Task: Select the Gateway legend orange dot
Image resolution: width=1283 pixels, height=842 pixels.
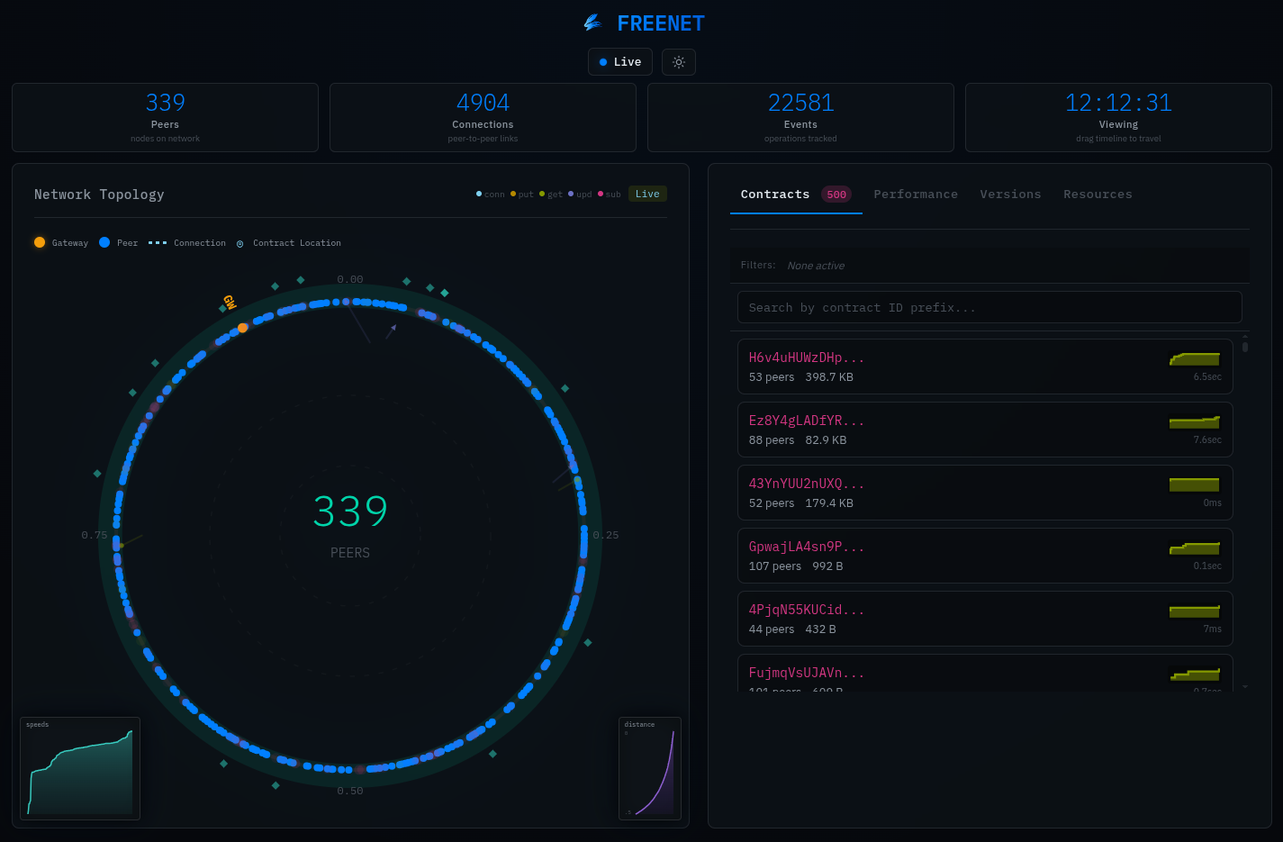Action: coord(40,242)
